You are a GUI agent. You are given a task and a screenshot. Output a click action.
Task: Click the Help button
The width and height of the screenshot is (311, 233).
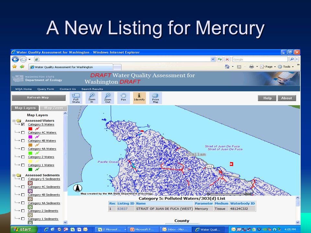[267, 98]
